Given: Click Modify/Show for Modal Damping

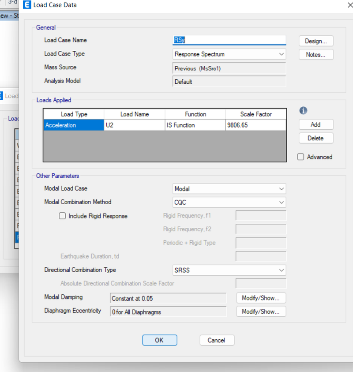Looking at the screenshot, I should [x=261, y=298].
